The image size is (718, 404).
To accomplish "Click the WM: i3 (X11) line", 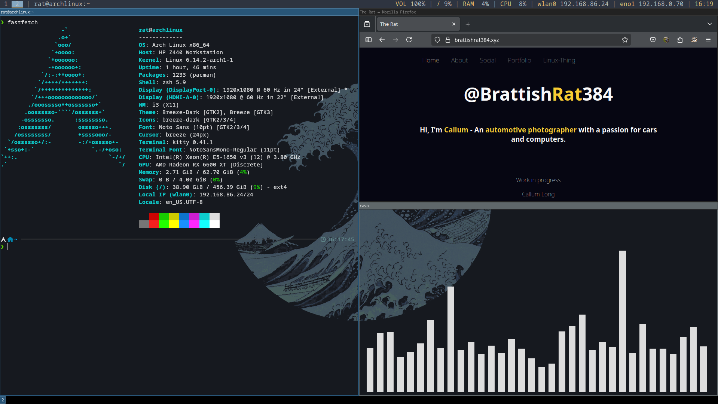I will coord(159,105).
